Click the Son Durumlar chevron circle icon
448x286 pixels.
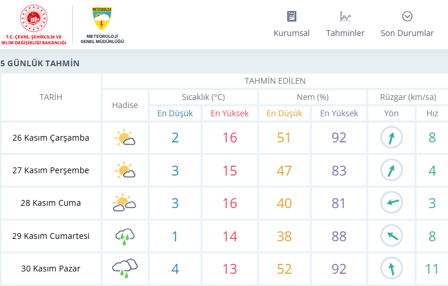(x=407, y=16)
